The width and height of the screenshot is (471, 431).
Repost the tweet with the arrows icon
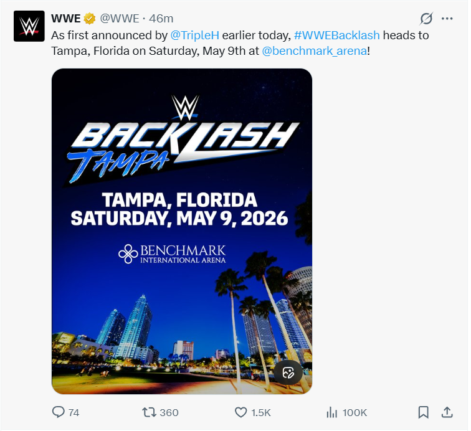coord(150,412)
